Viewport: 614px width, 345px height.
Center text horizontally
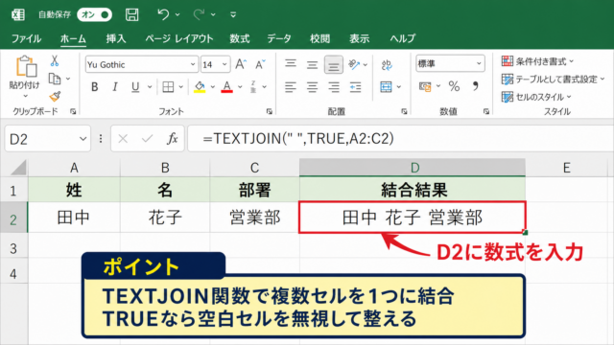[312, 87]
